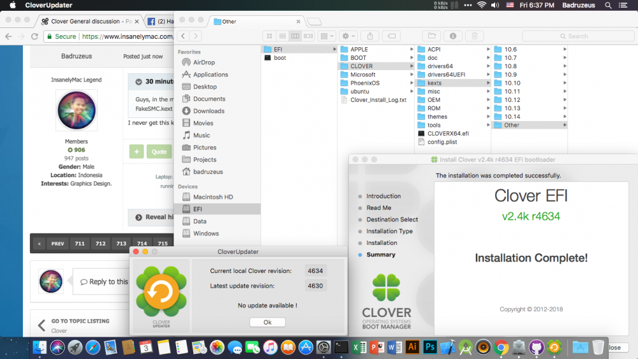Click the volume icon in menu bar

[495, 5]
